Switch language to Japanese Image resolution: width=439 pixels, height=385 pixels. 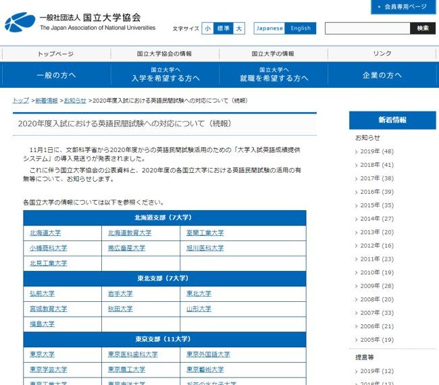pyautogui.click(x=269, y=28)
